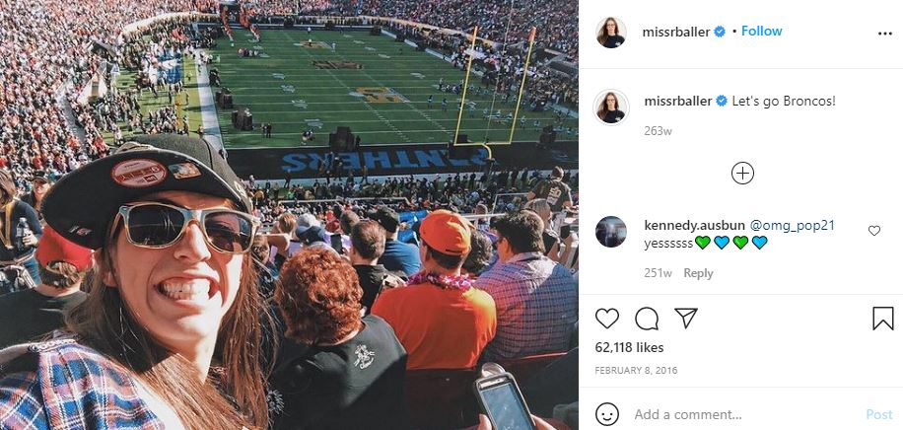Open comments with the speech bubble icon

click(647, 319)
